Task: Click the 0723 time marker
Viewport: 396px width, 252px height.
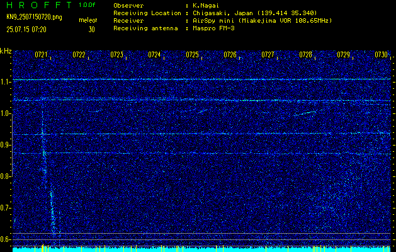Action: tap(116, 55)
